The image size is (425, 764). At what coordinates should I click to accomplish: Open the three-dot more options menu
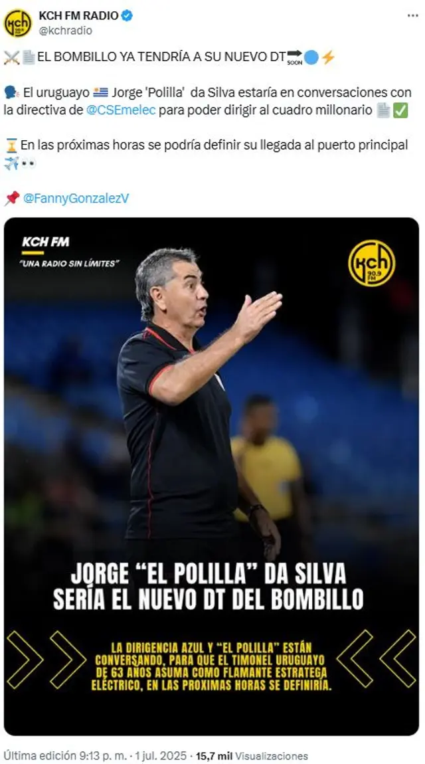(x=413, y=15)
